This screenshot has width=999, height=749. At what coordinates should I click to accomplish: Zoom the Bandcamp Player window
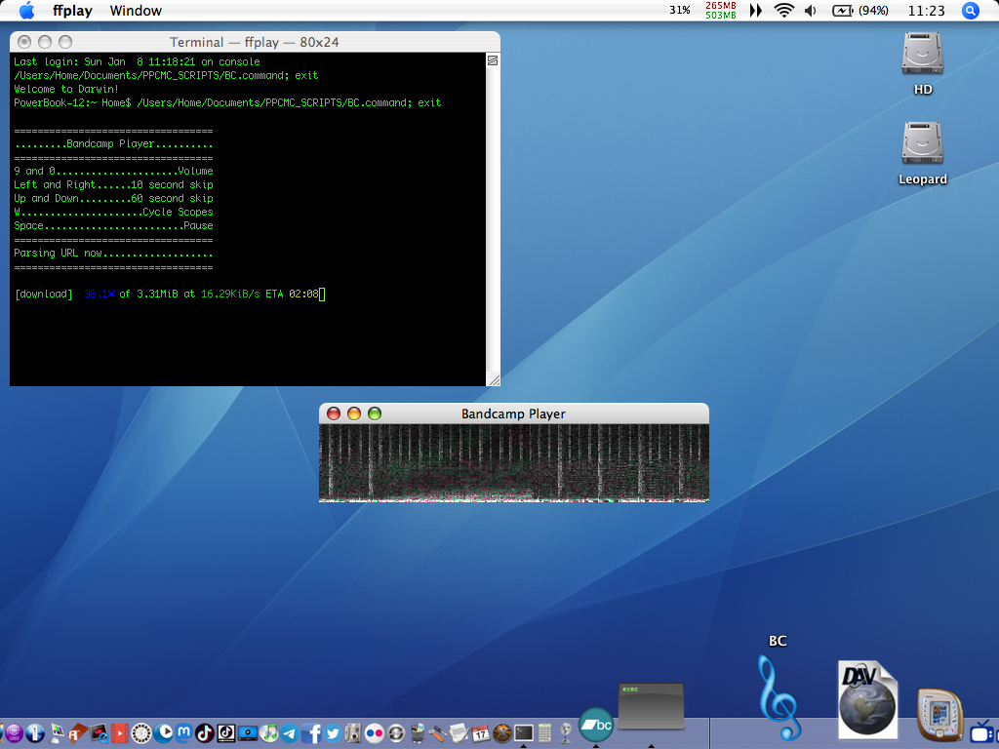(375, 414)
